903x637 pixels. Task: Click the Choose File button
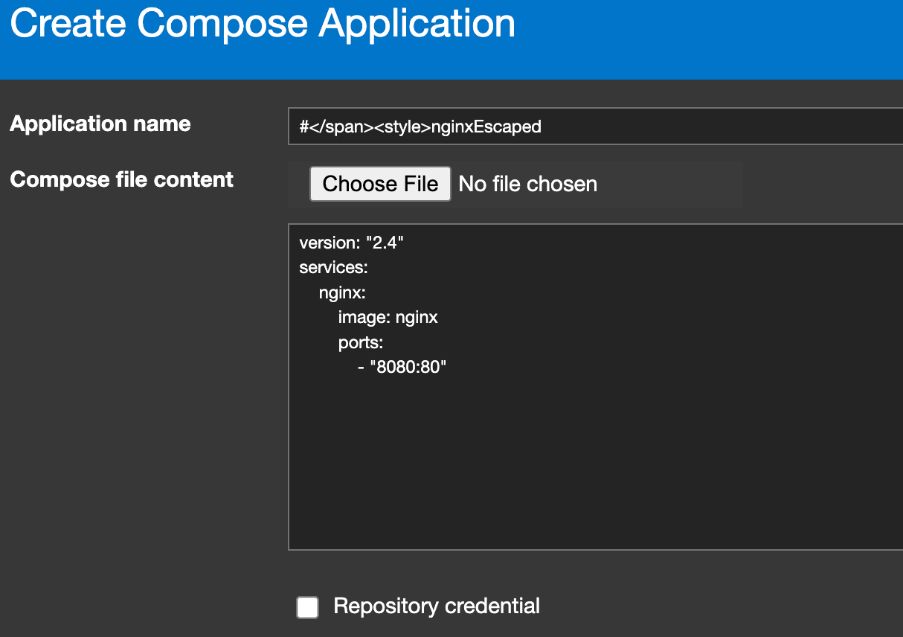pyautogui.click(x=380, y=183)
